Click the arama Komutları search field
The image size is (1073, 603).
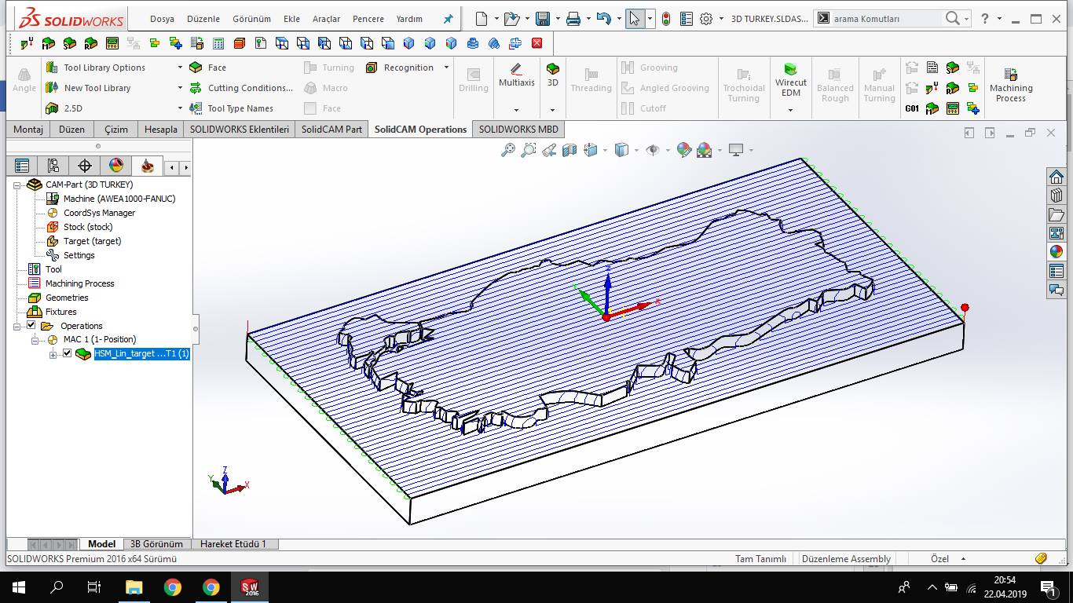coord(886,18)
